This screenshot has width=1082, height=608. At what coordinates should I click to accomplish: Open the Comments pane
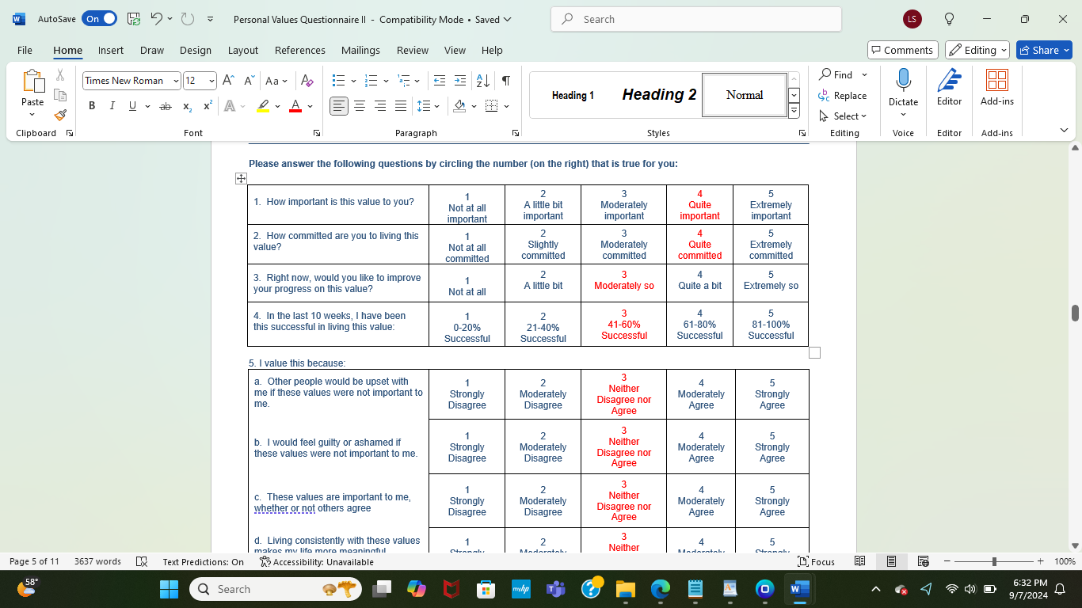click(902, 49)
